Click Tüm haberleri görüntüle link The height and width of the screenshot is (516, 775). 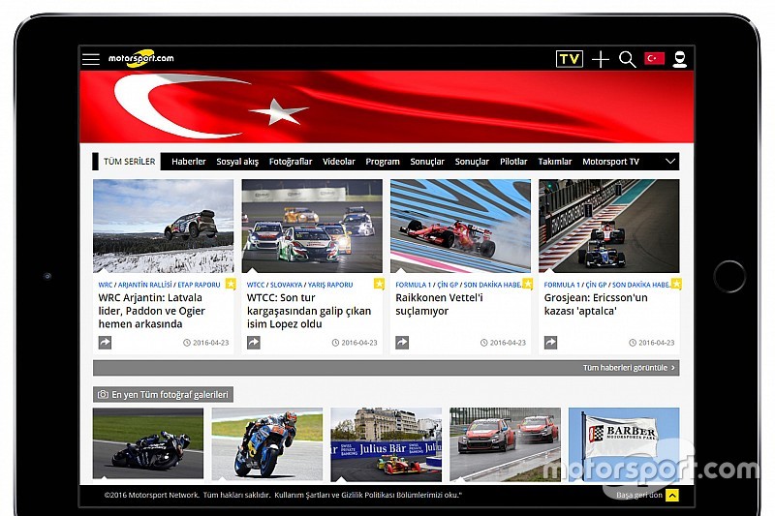point(628,368)
